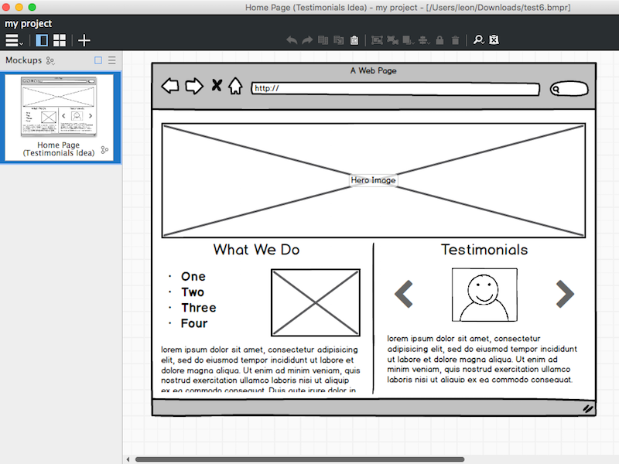Delete selection using the trash icon

coord(455,40)
